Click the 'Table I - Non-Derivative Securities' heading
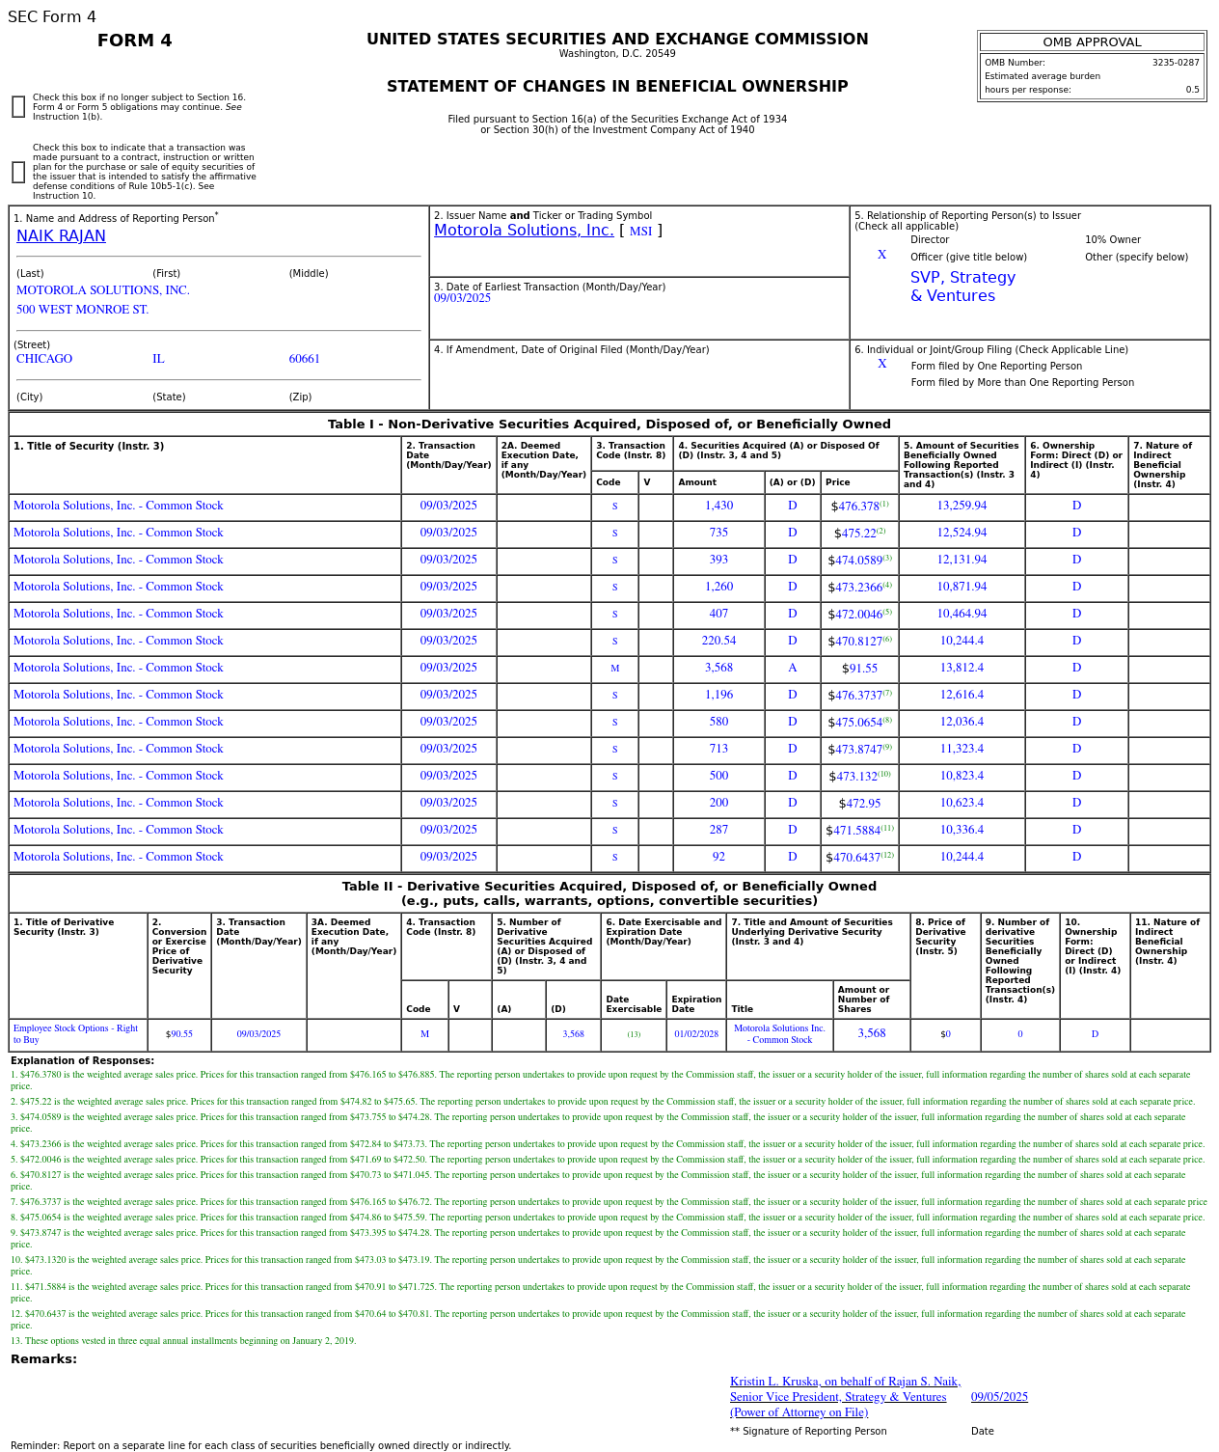Image resolution: width=1219 pixels, height=1452 pixels. click(x=609, y=425)
